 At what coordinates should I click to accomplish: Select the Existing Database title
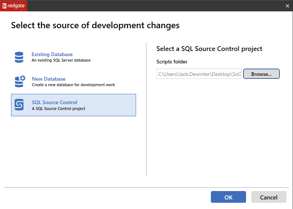coord(52,54)
